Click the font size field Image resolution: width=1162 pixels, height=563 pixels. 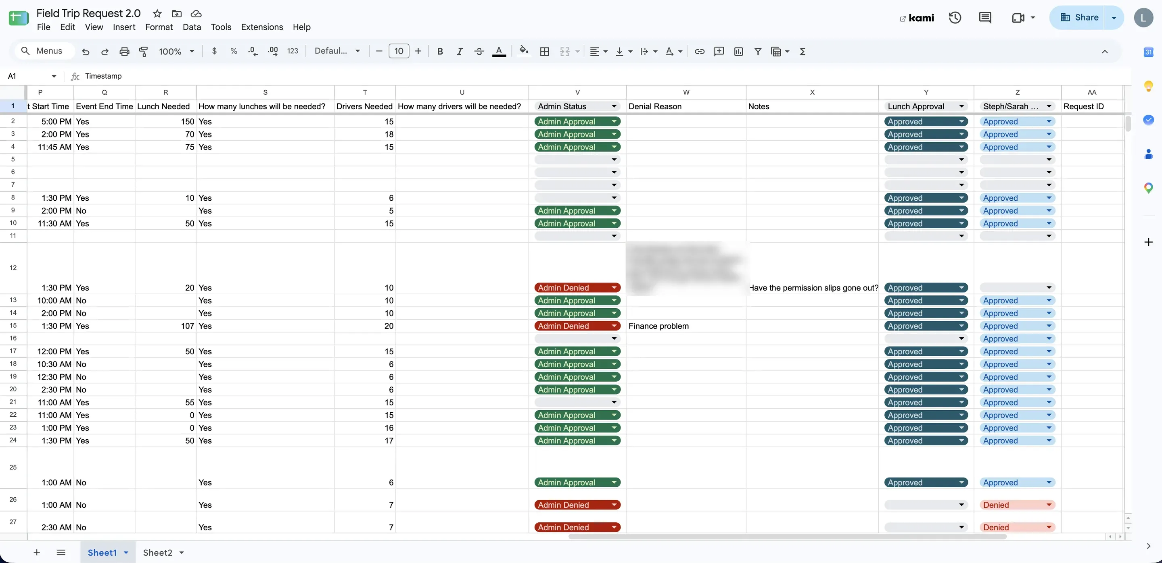tap(399, 51)
